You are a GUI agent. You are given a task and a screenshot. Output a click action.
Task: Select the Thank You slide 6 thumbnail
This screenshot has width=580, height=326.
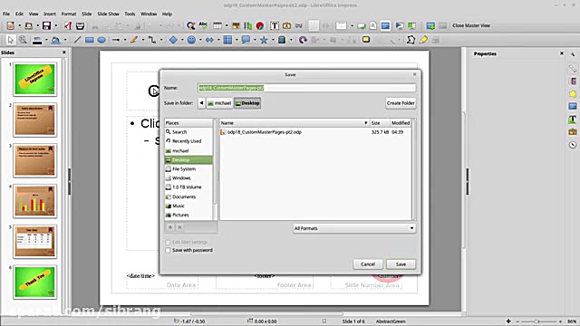click(x=34, y=282)
